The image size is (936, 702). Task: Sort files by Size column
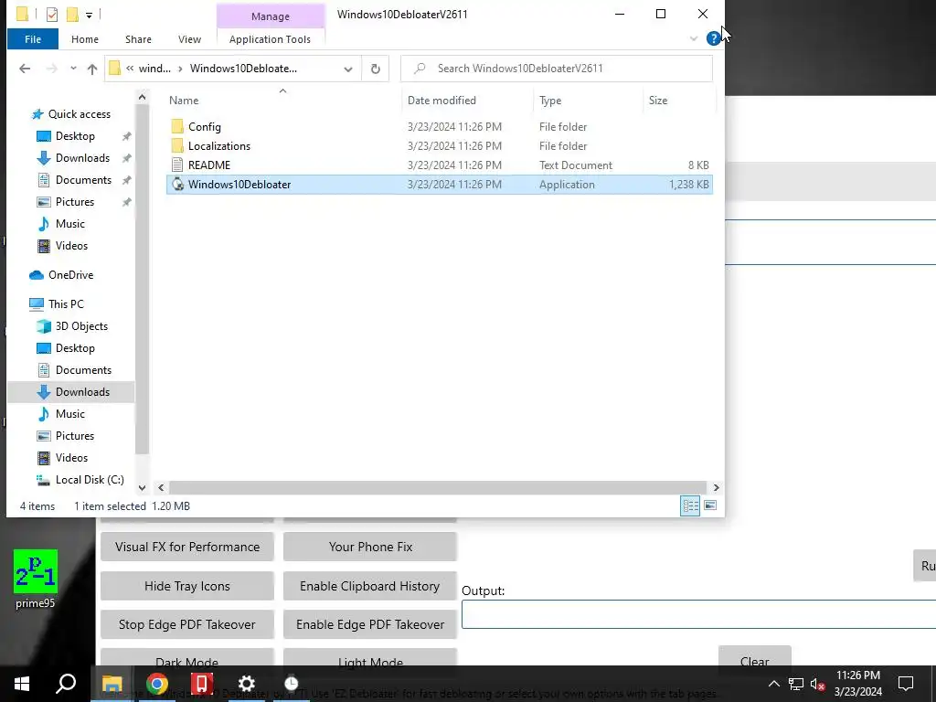pyautogui.click(x=658, y=101)
